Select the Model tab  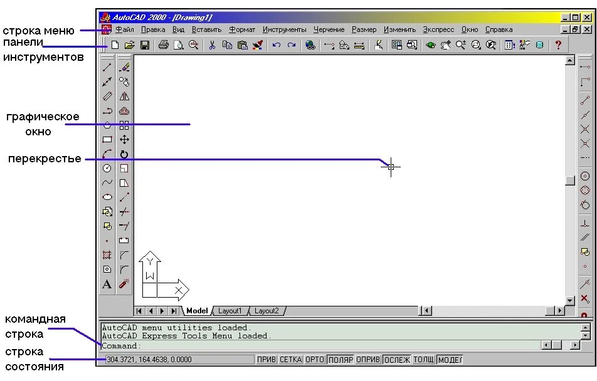(x=197, y=311)
